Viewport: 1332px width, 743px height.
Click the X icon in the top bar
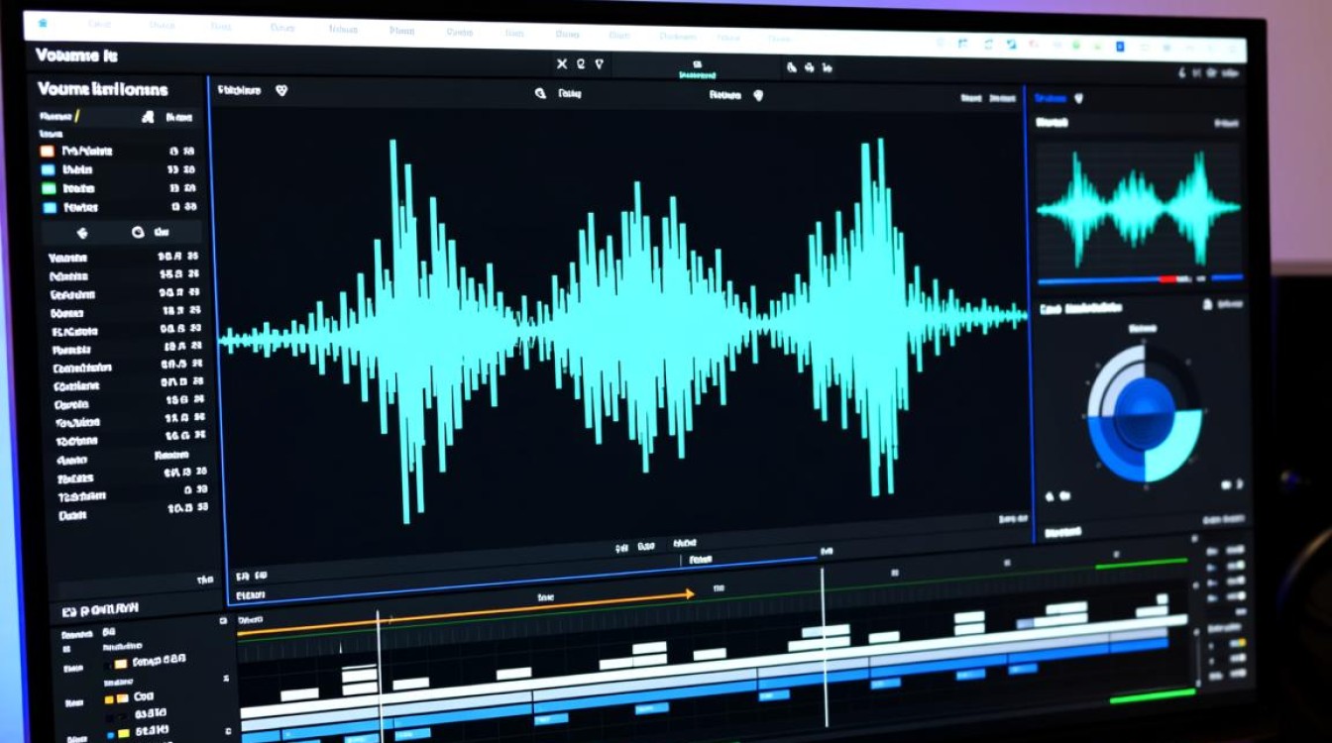point(562,64)
